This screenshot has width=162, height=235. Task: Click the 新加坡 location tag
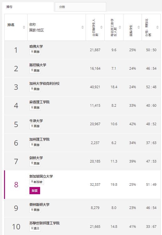point(37,182)
